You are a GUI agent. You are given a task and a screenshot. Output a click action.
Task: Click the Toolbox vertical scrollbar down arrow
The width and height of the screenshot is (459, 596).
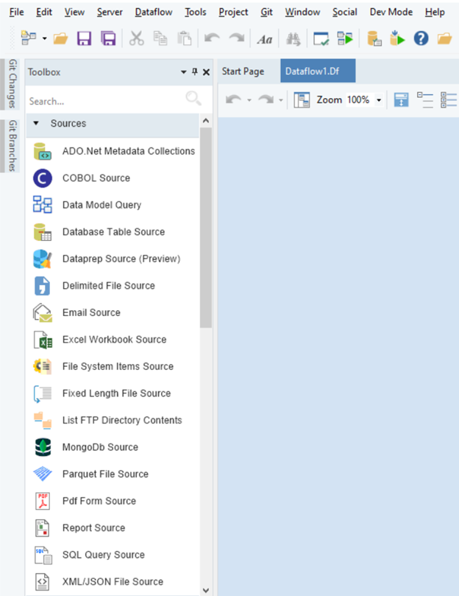[205, 589]
